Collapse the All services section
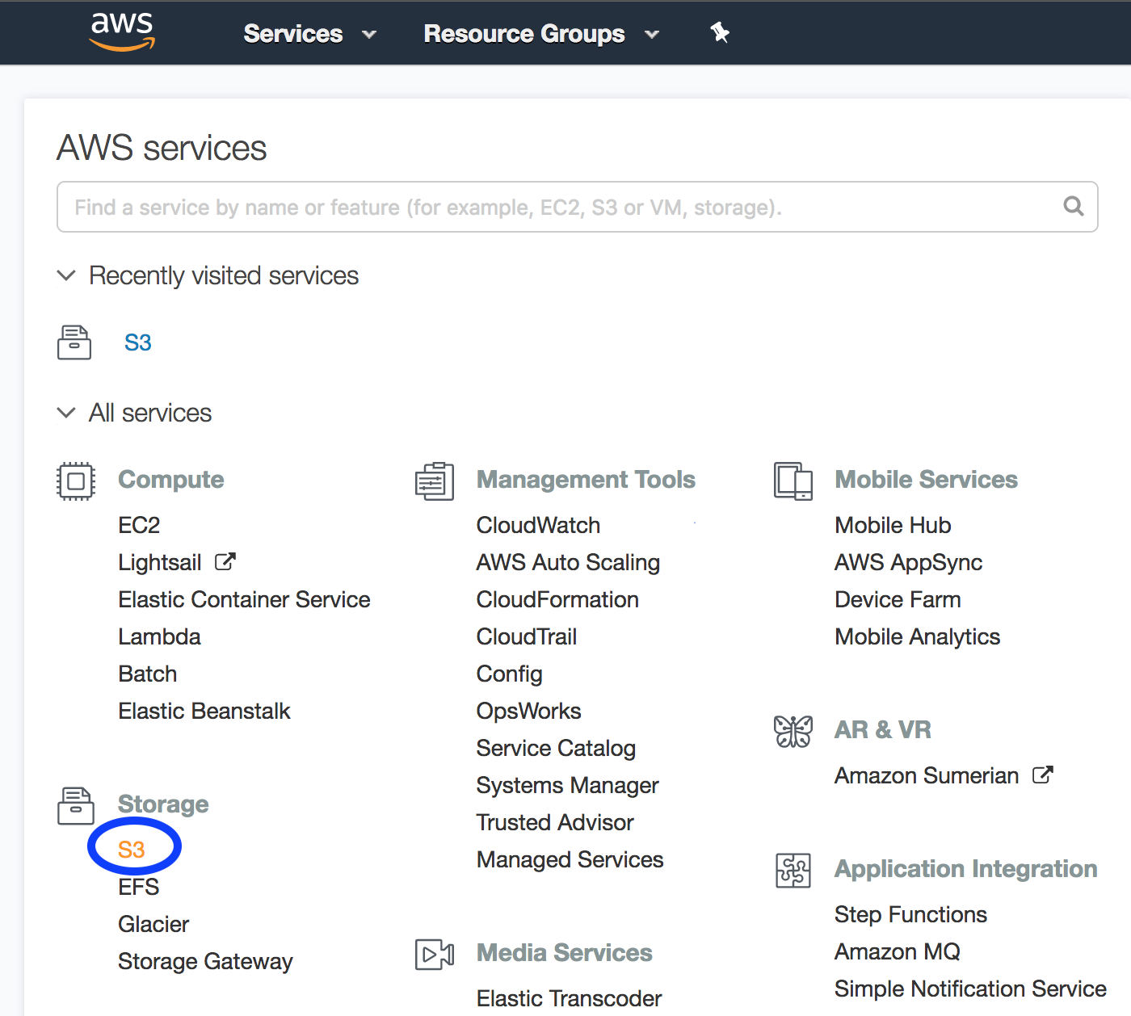The height and width of the screenshot is (1016, 1131). click(x=66, y=413)
